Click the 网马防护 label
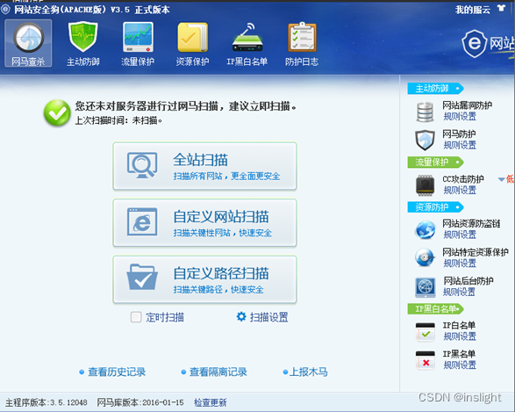515x412 pixels. [x=459, y=134]
